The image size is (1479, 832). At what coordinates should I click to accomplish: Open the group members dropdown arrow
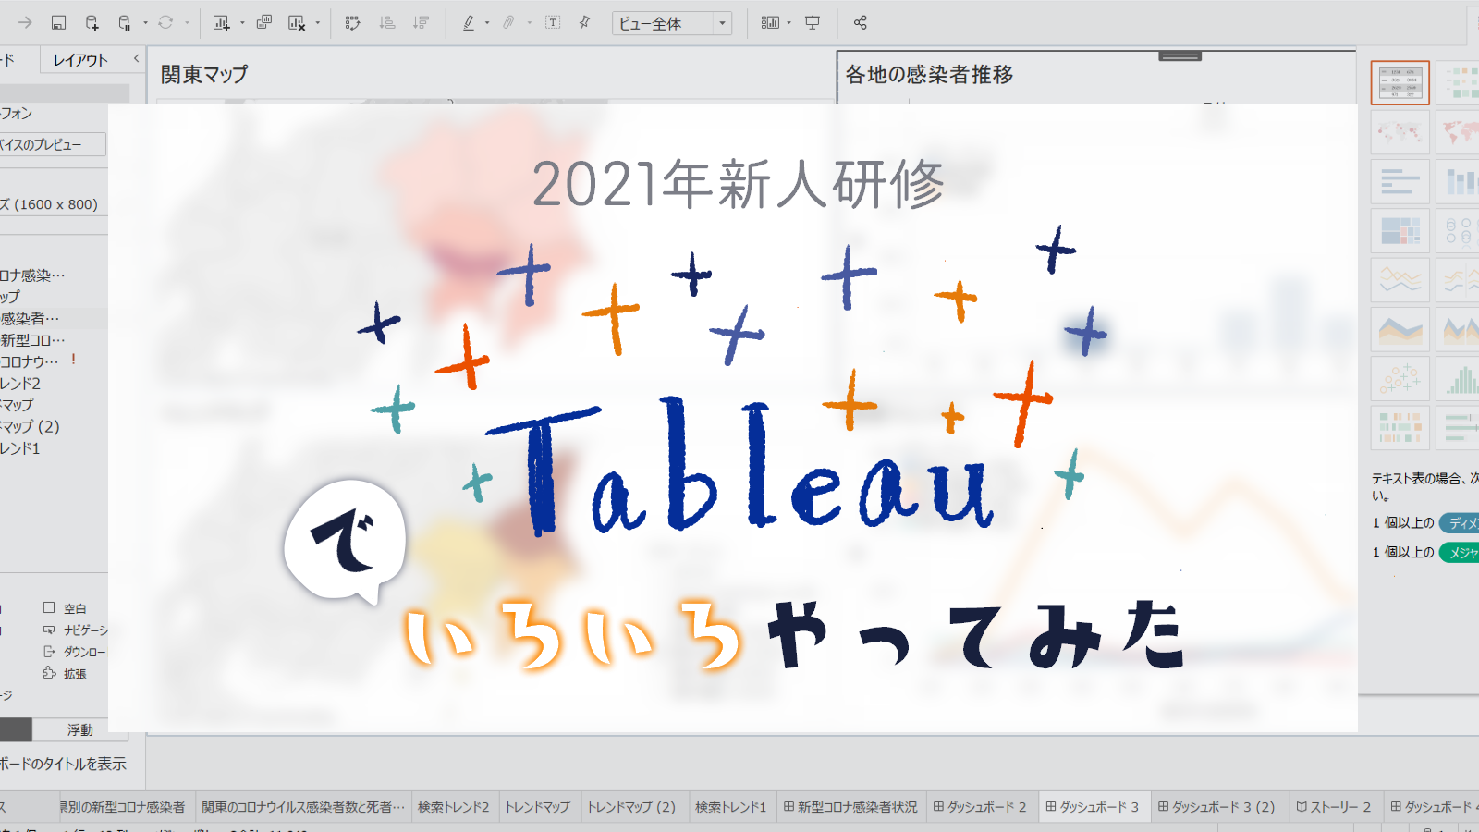(x=529, y=22)
